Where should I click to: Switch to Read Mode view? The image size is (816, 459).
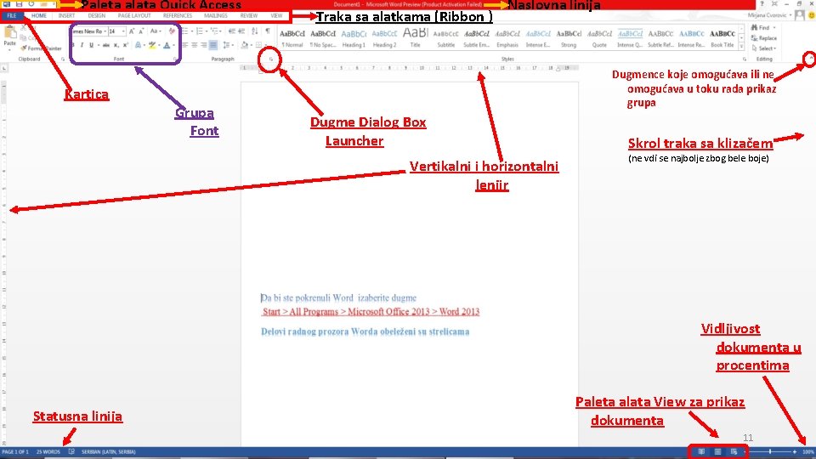(x=701, y=451)
